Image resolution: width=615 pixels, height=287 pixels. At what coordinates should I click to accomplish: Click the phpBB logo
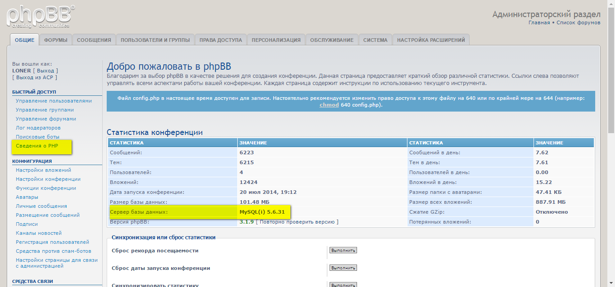click(41, 16)
